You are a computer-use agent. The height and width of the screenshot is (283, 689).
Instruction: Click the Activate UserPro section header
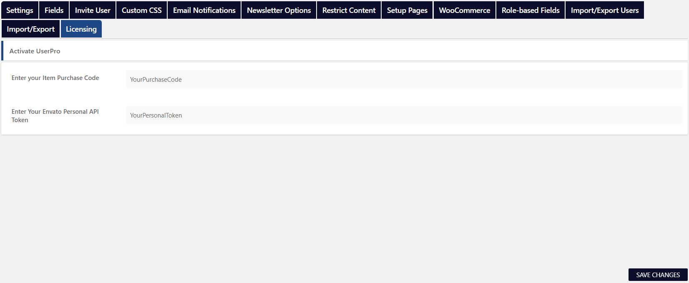pyautogui.click(x=344, y=51)
